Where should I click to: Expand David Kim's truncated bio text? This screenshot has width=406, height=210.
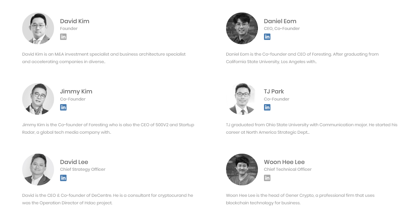[104, 58]
